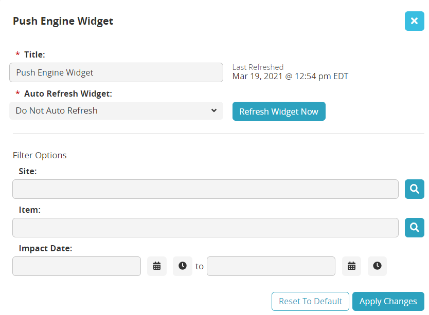Expand the Auto Refresh Widget dropdown
Viewport: 429px width, 315px height.
(x=116, y=110)
